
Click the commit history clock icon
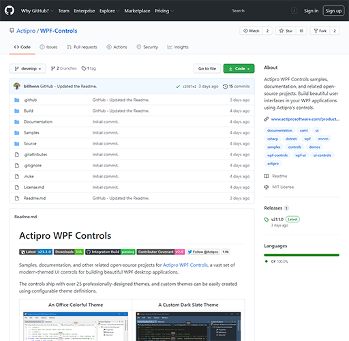pos(225,87)
